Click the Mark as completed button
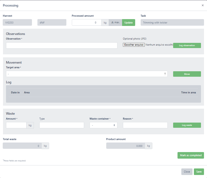This screenshot has width=207, height=178. pos(191,155)
